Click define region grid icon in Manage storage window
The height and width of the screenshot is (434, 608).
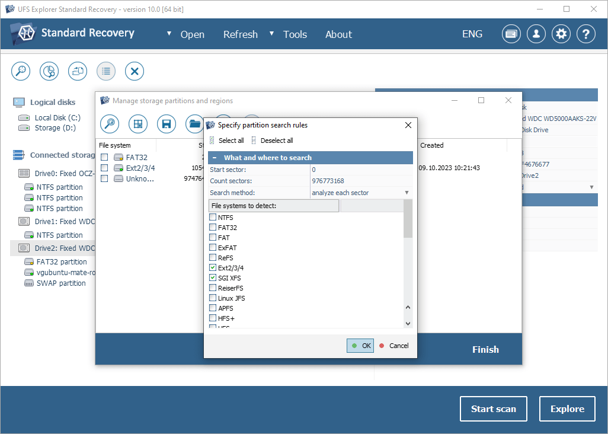pyautogui.click(x=138, y=124)
